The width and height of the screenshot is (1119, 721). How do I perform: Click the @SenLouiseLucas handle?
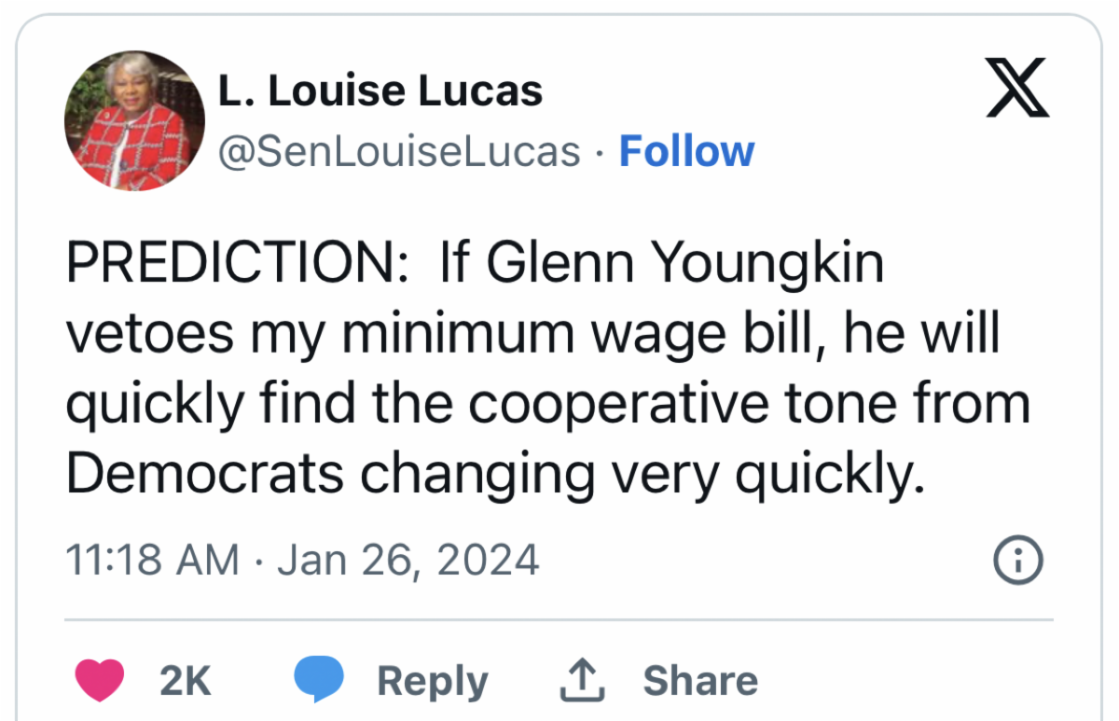pyautogui.click(x=399, y=151)
